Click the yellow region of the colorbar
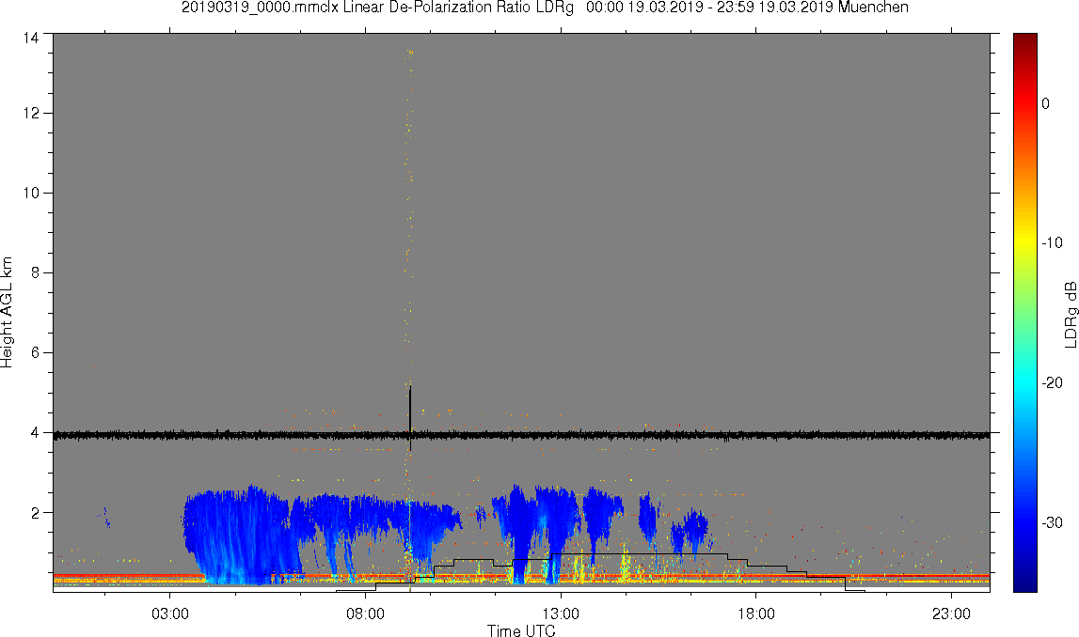This screenshot has width=1079, height=637. [x=1024, y=241]
